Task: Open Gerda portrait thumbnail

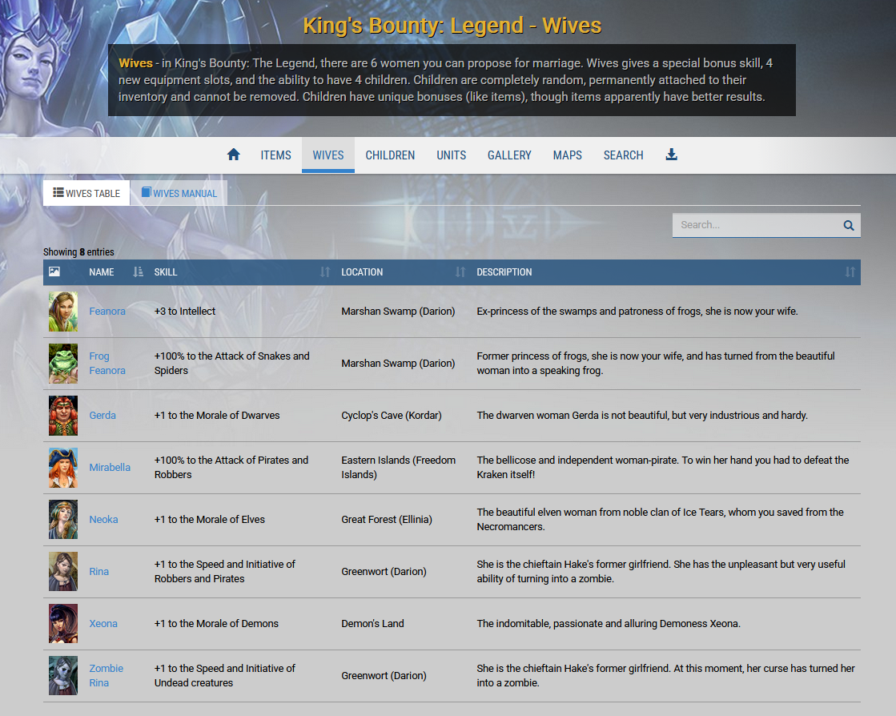Action: point(63,416)
